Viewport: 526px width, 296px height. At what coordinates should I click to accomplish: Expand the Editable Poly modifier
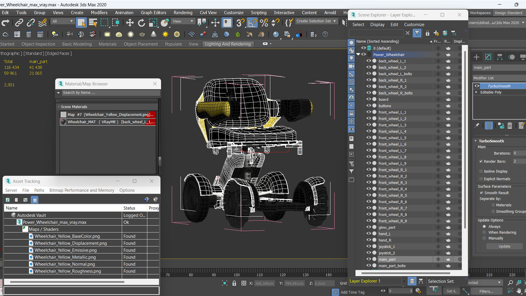pyautogui.click(x=476, y=92)
